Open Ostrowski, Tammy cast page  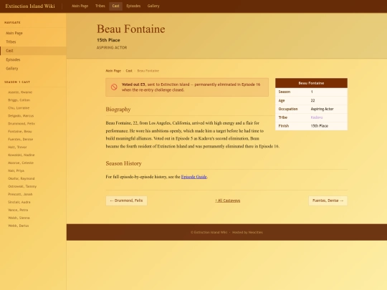22,187
